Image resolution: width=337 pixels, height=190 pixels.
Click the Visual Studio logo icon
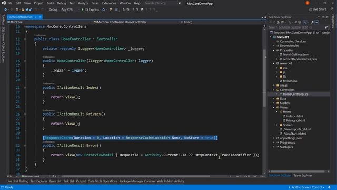tap(4, 3)
